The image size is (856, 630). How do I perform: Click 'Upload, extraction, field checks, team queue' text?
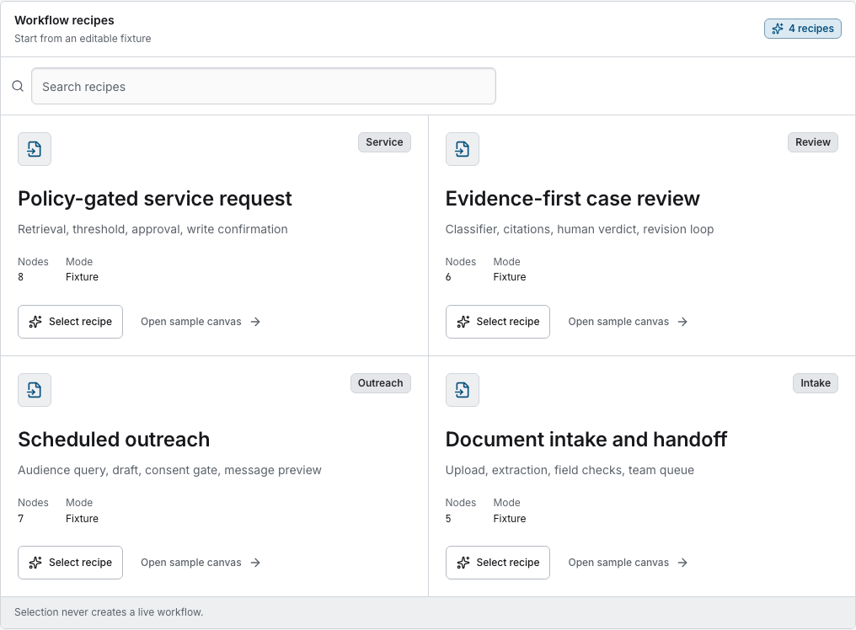click(570, 470)
